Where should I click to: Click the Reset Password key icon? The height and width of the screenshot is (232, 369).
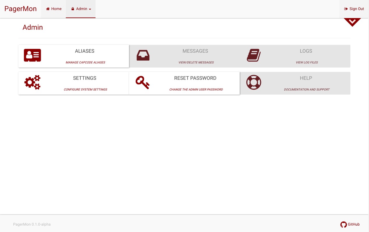(x=142, y=82)
